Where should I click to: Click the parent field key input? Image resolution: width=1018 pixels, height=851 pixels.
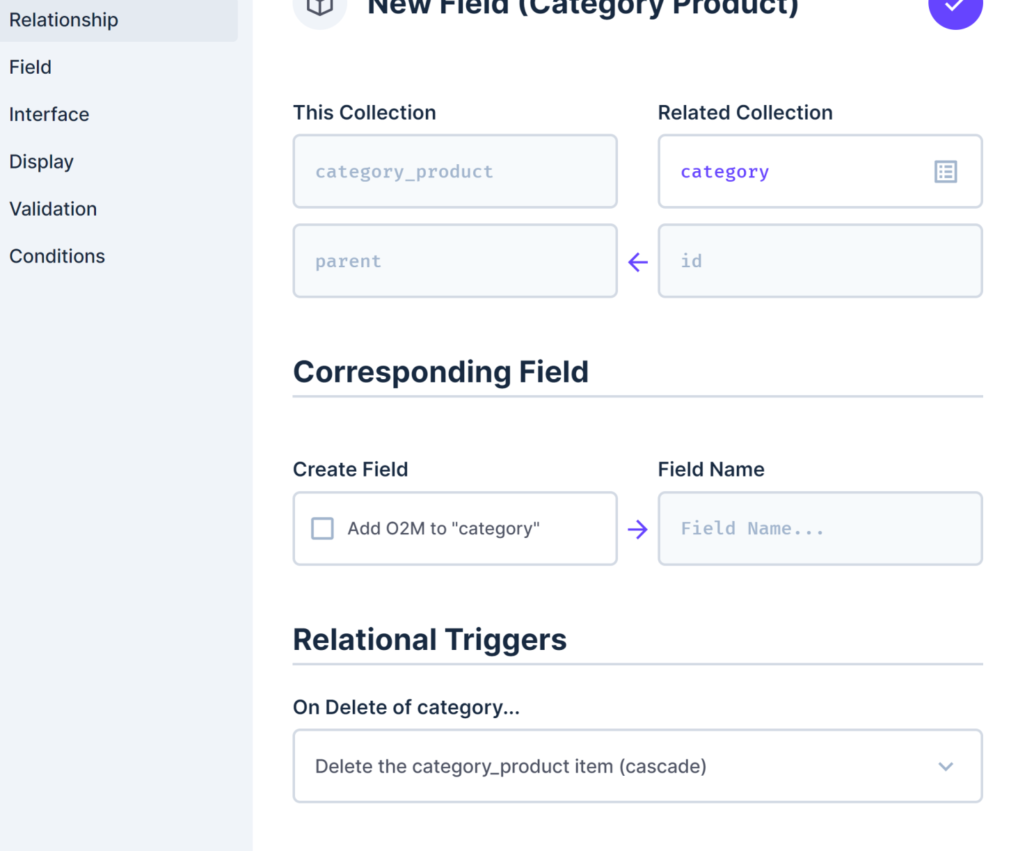(x=455, y=261)
